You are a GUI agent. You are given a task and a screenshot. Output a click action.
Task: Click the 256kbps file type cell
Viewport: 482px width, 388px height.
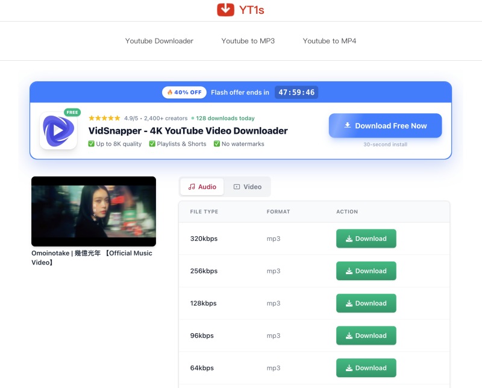[x=204, y=271]
